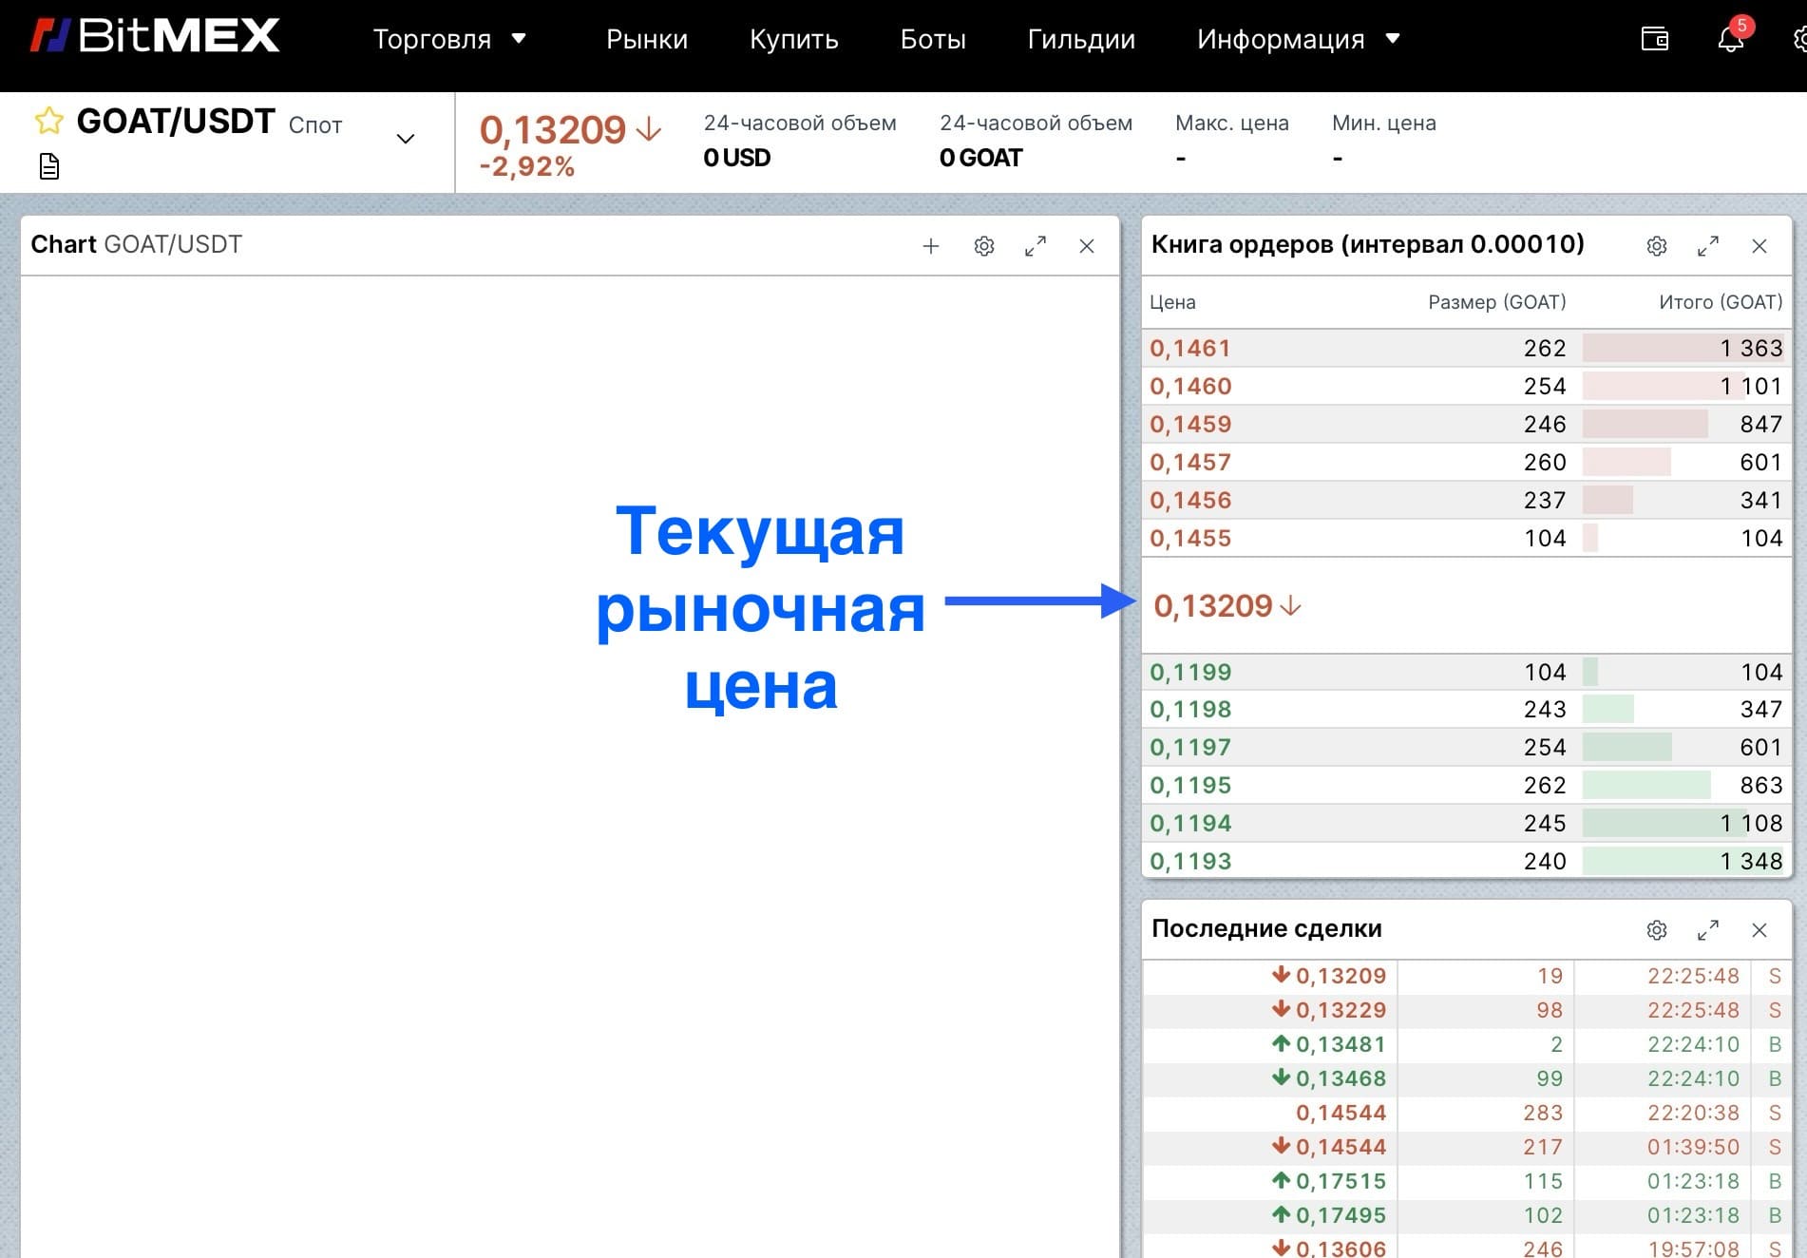Click the GOAT/USDT pair name

[176, 122]
